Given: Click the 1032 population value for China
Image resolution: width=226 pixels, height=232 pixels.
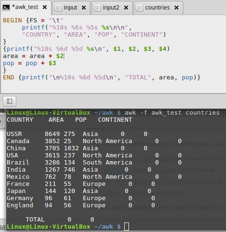Looking at the screenshot, I should tap(71, 148).
